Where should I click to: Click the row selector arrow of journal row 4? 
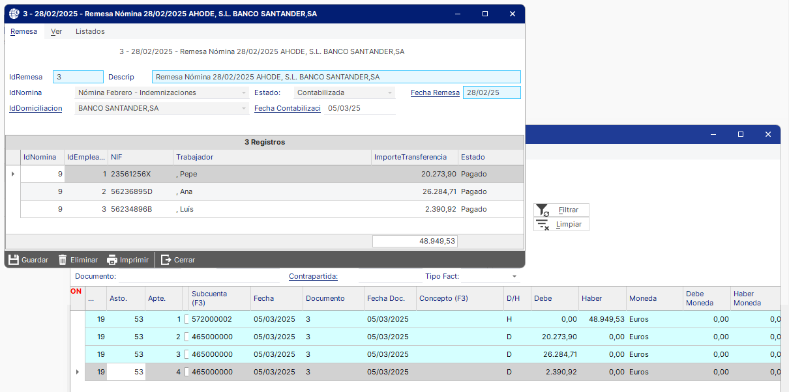[x=78, y=372]
